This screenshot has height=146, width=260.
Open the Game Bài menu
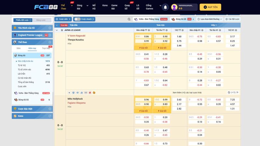(x=114, y=7)
